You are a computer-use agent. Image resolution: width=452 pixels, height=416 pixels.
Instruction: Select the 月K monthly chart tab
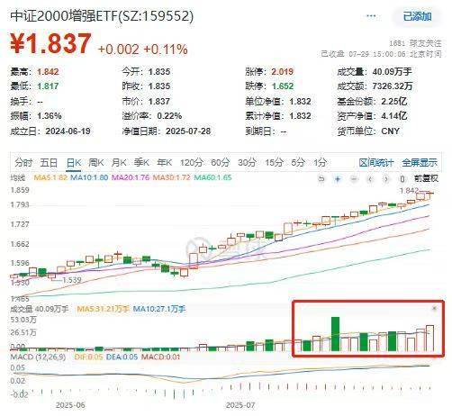click(119, 163)
